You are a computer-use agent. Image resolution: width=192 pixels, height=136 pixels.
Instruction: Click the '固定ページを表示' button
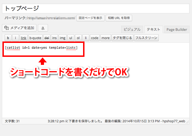(x=90, y=18)
